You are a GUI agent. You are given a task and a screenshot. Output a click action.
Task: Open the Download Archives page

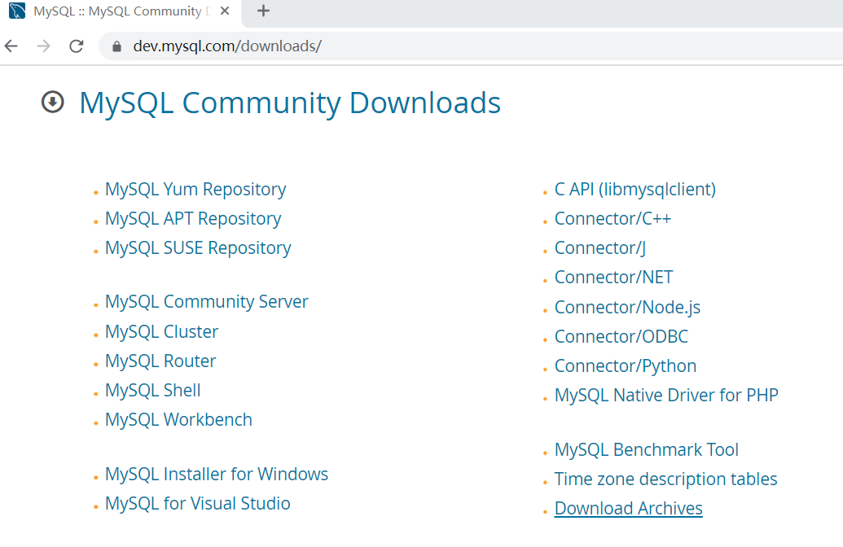(x=628, y=508)
